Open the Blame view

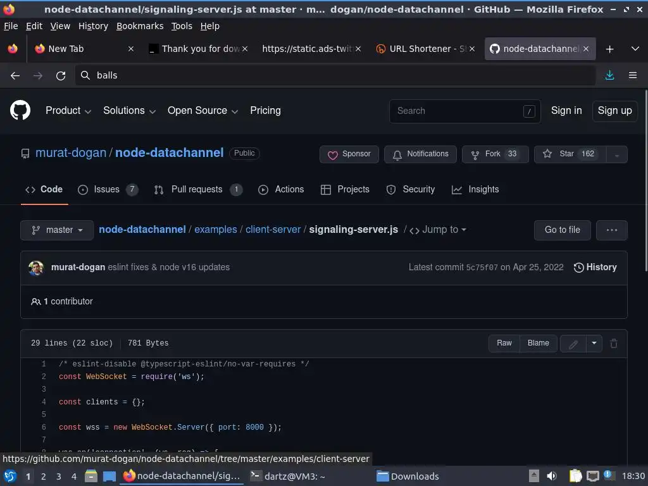click(538, 344)
